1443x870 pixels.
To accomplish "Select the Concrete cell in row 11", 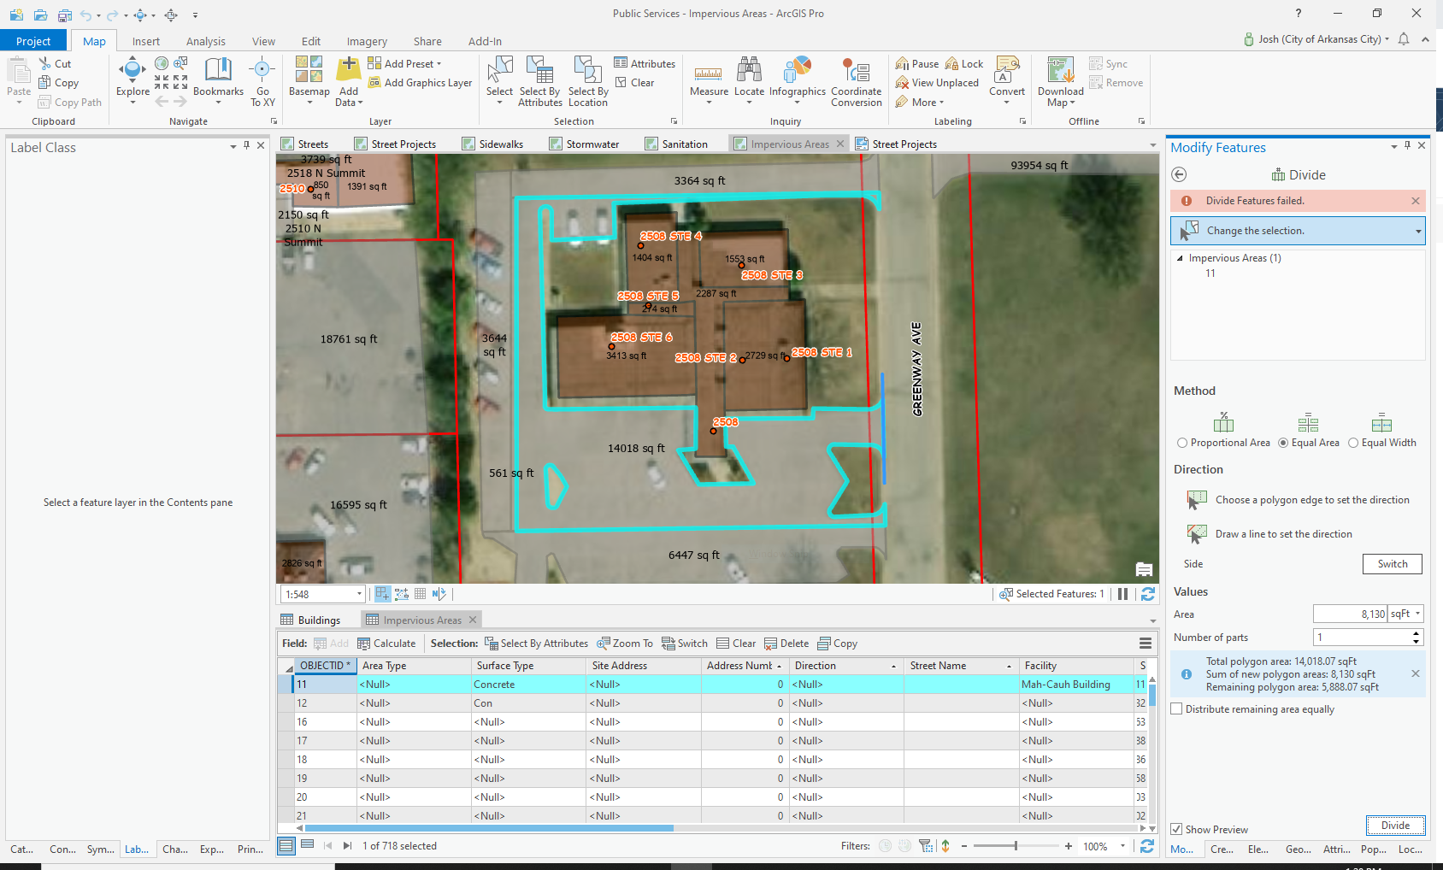I will [528, 684].
